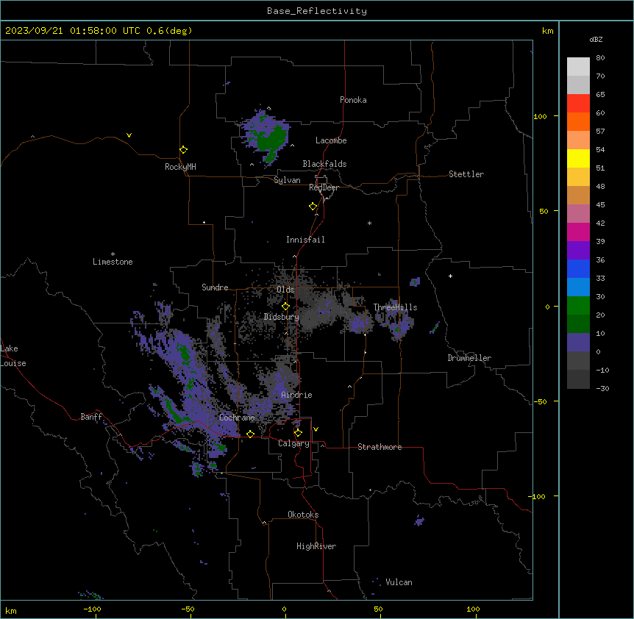Select the bright green 30 dBZ swatch

[x=578, y=306]
